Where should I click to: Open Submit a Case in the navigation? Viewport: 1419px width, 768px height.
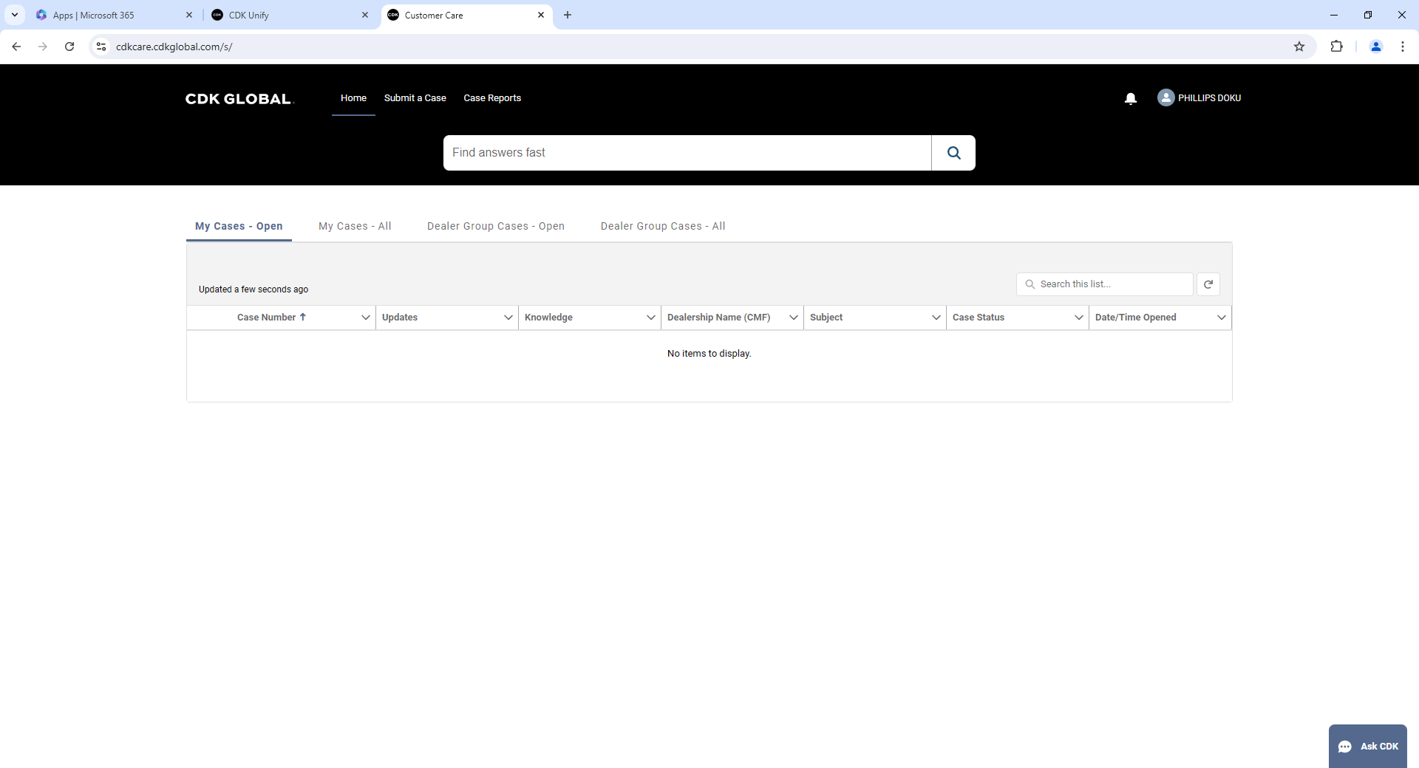pyautogui.click(x=415, y=98)
